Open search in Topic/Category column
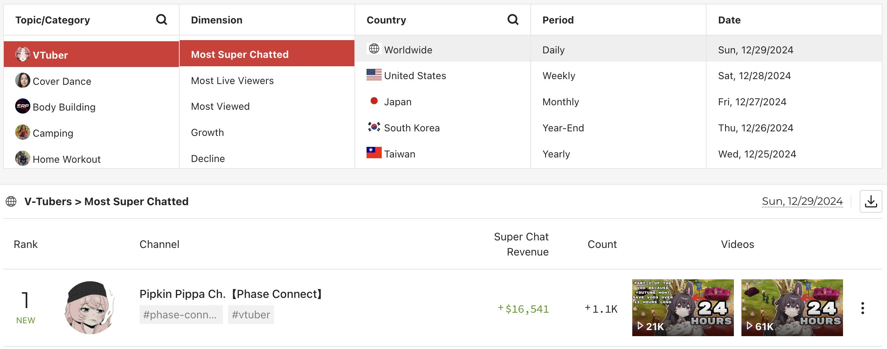Screen dimensions: 887x349 click(x=161, y=20)
